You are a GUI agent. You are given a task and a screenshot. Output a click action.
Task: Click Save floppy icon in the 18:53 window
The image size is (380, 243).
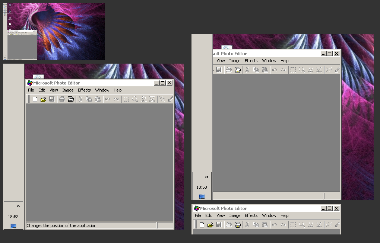[219, 70]
